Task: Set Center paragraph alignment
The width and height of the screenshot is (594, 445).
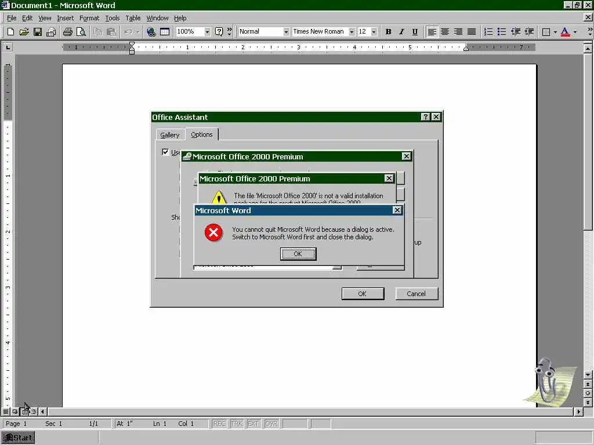Action: tap(445, 32)
